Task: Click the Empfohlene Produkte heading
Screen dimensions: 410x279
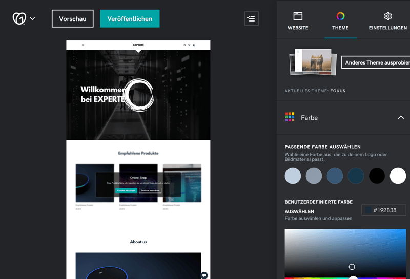Action: pos(138,153)
